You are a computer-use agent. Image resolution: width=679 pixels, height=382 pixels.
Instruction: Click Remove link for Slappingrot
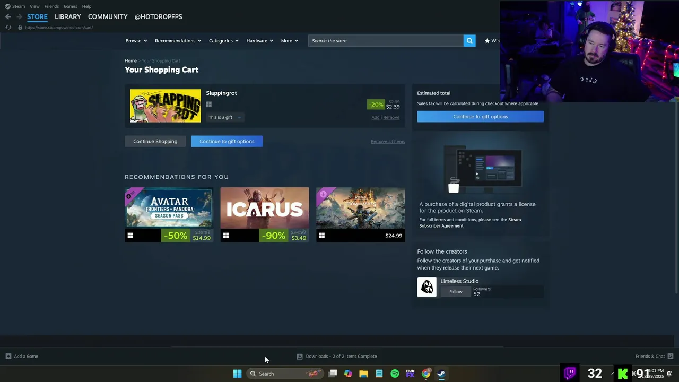tap(391, 117)
